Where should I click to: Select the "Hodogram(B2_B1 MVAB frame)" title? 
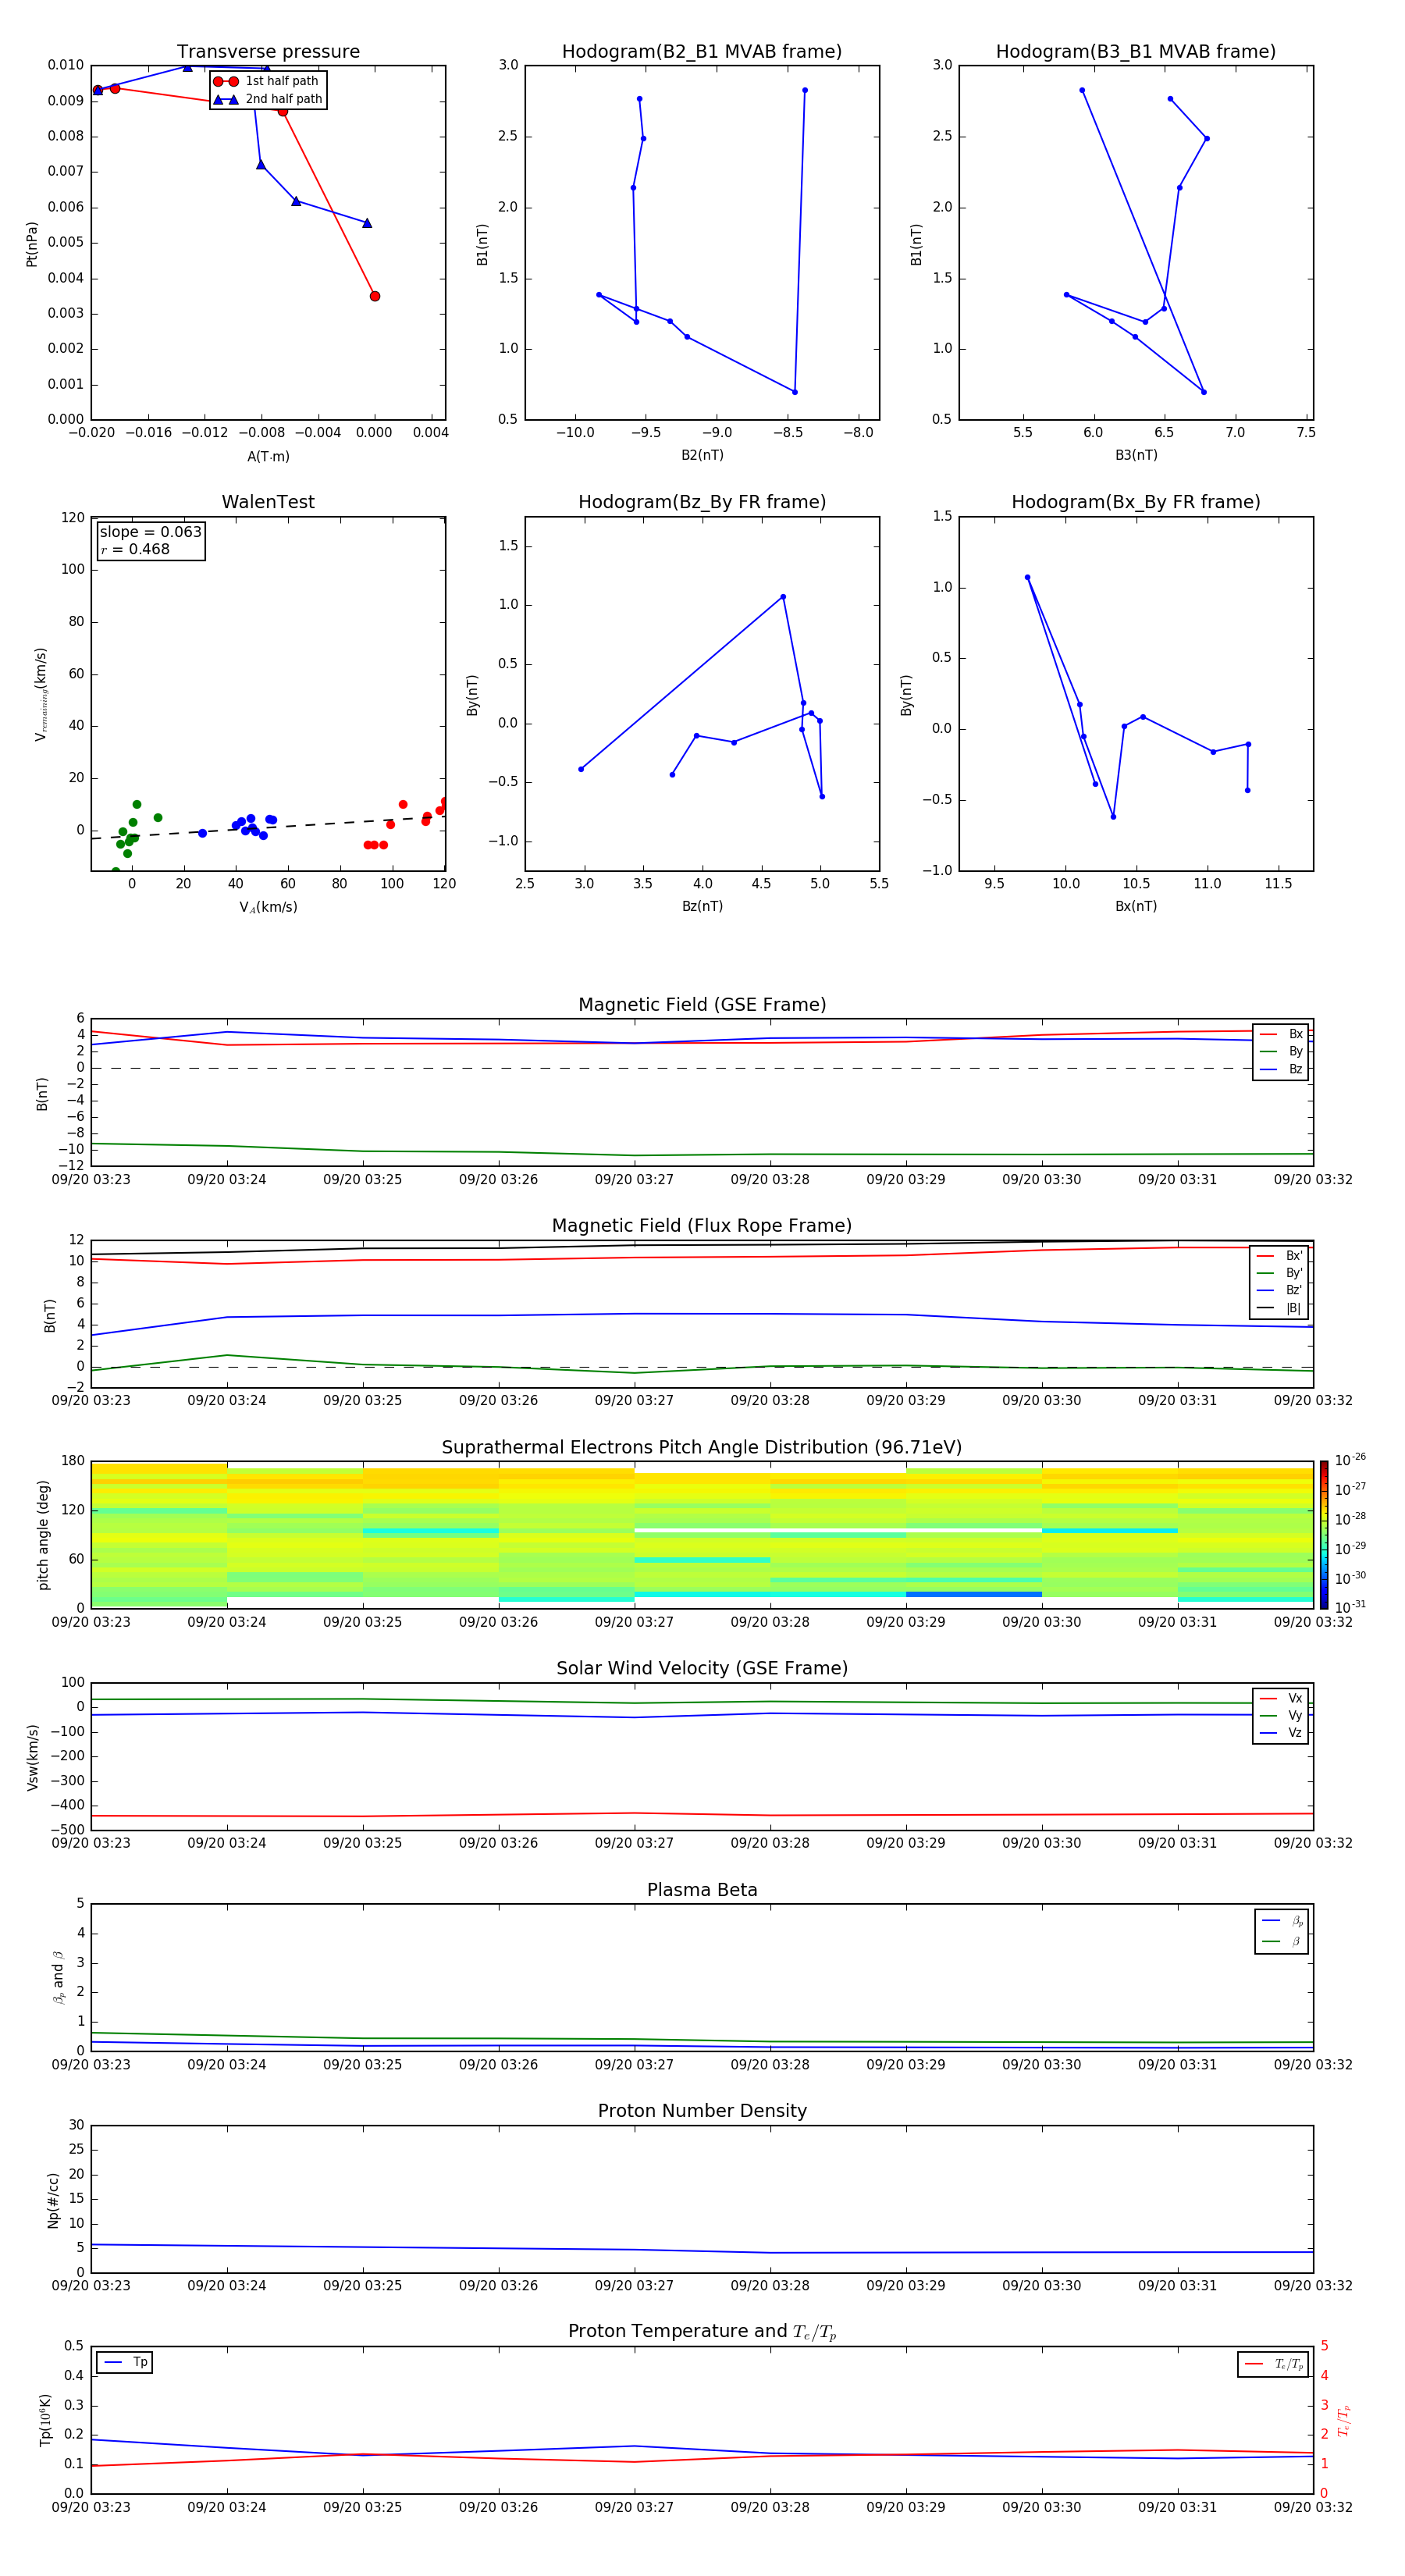click(702, 52)
